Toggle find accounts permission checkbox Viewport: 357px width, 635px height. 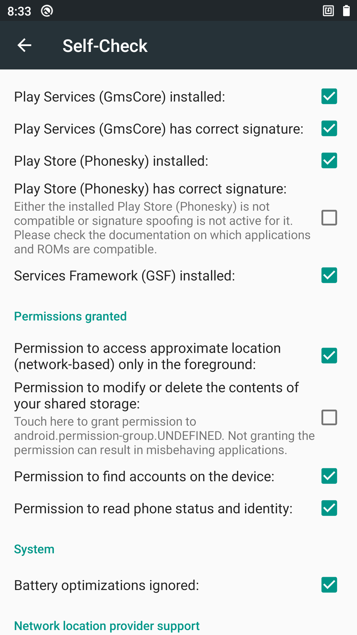(x=329, y=476)
